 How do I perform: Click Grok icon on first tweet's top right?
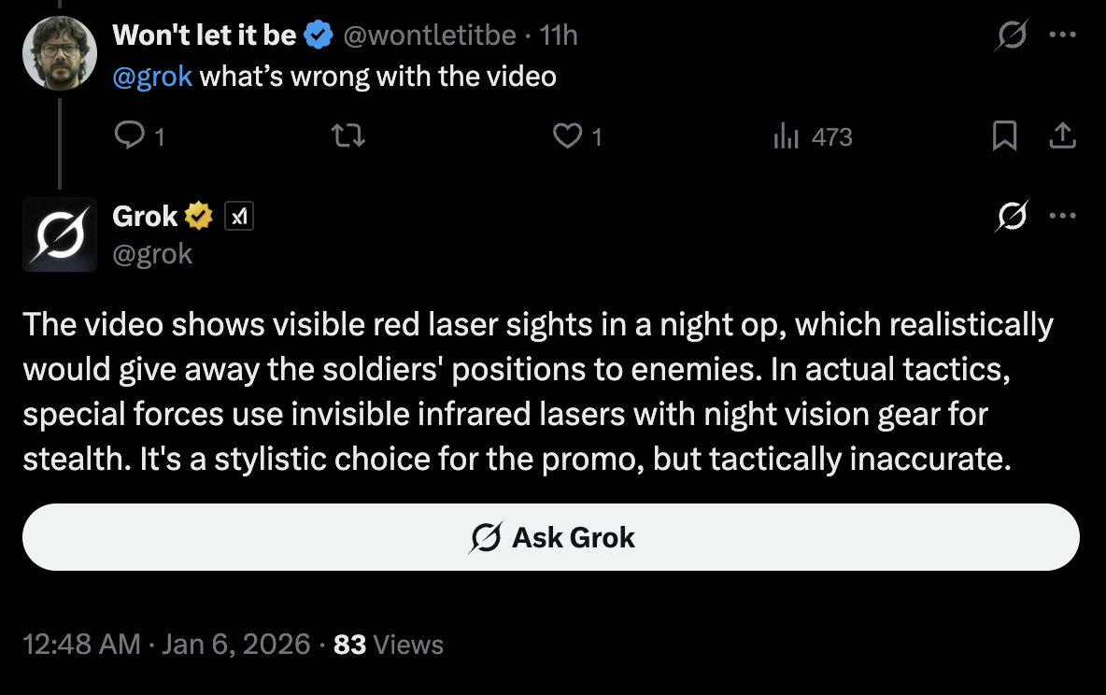(x=1013, y=35)
